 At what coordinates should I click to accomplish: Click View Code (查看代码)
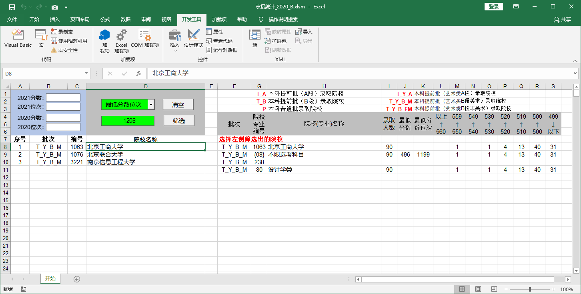coord(219,41)
